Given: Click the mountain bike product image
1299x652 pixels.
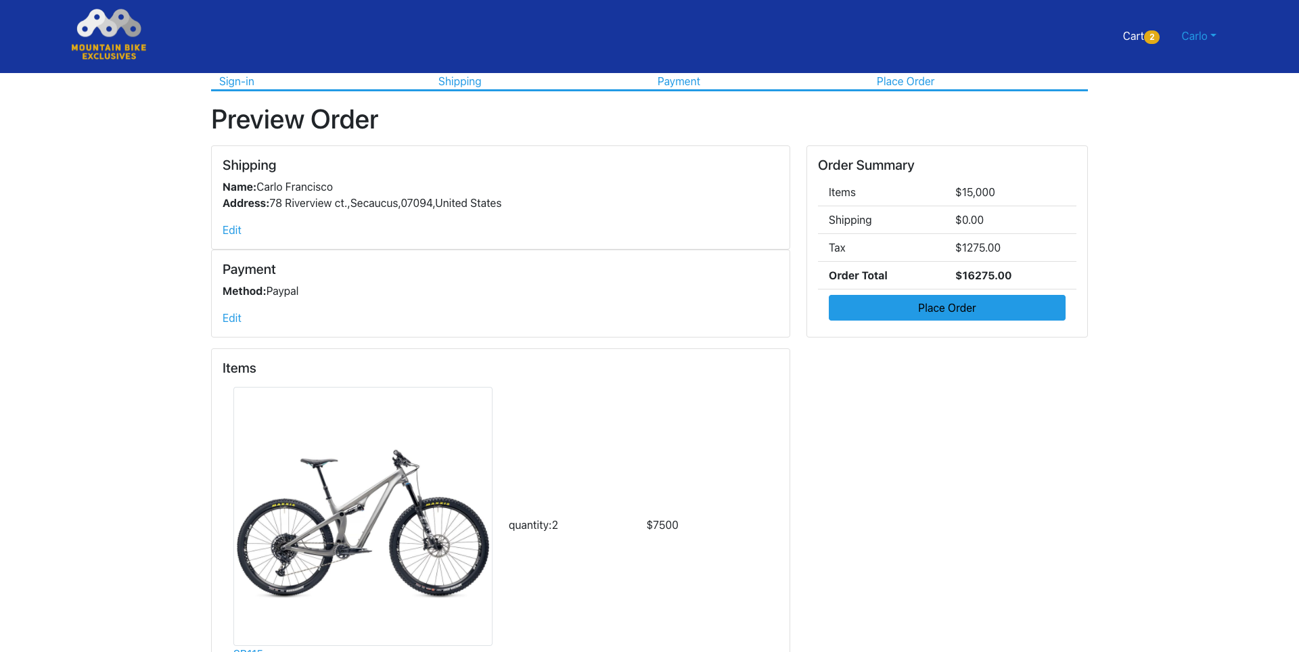Looking at the screenshot, I should point(363,516).
